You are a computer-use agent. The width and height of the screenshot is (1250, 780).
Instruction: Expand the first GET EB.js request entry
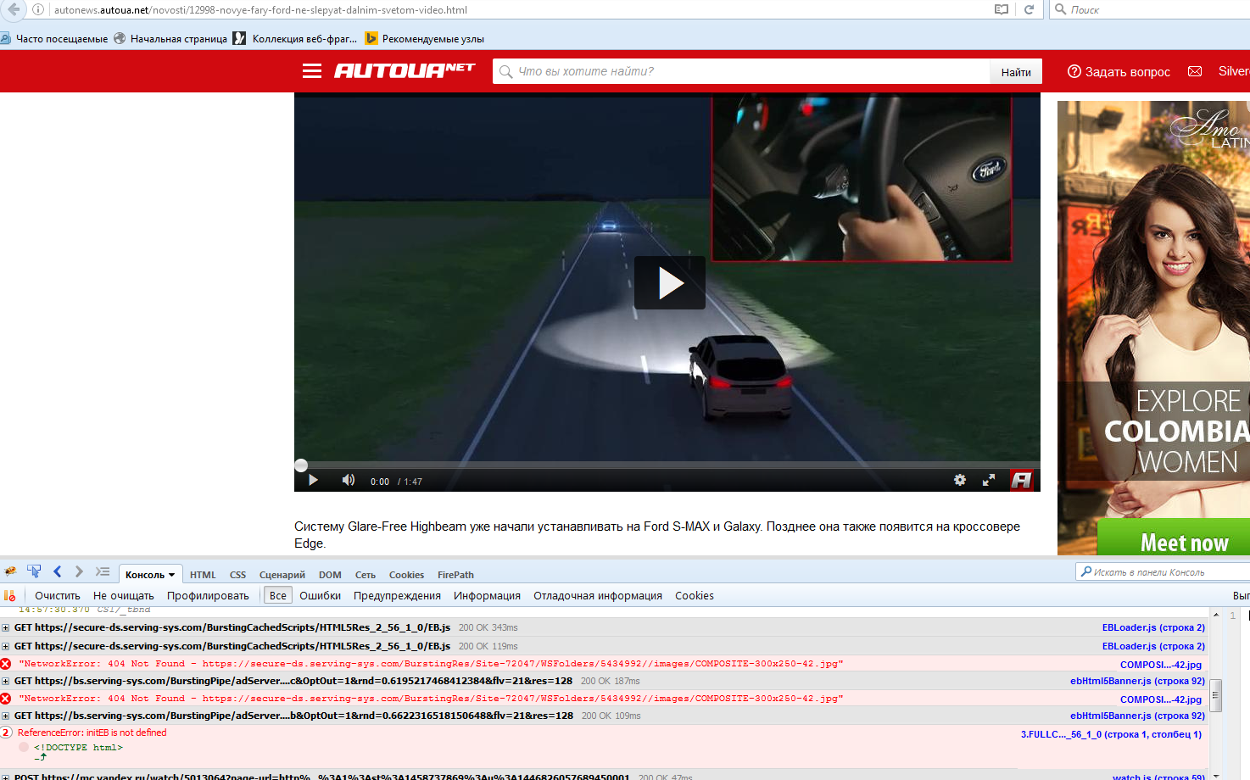[6, 628]
